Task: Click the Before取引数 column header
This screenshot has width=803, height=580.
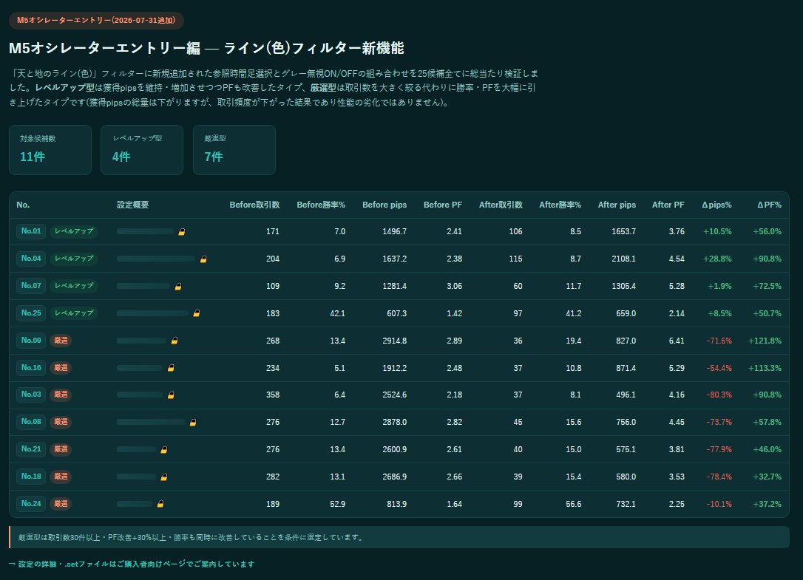Action: coord(254,205)
